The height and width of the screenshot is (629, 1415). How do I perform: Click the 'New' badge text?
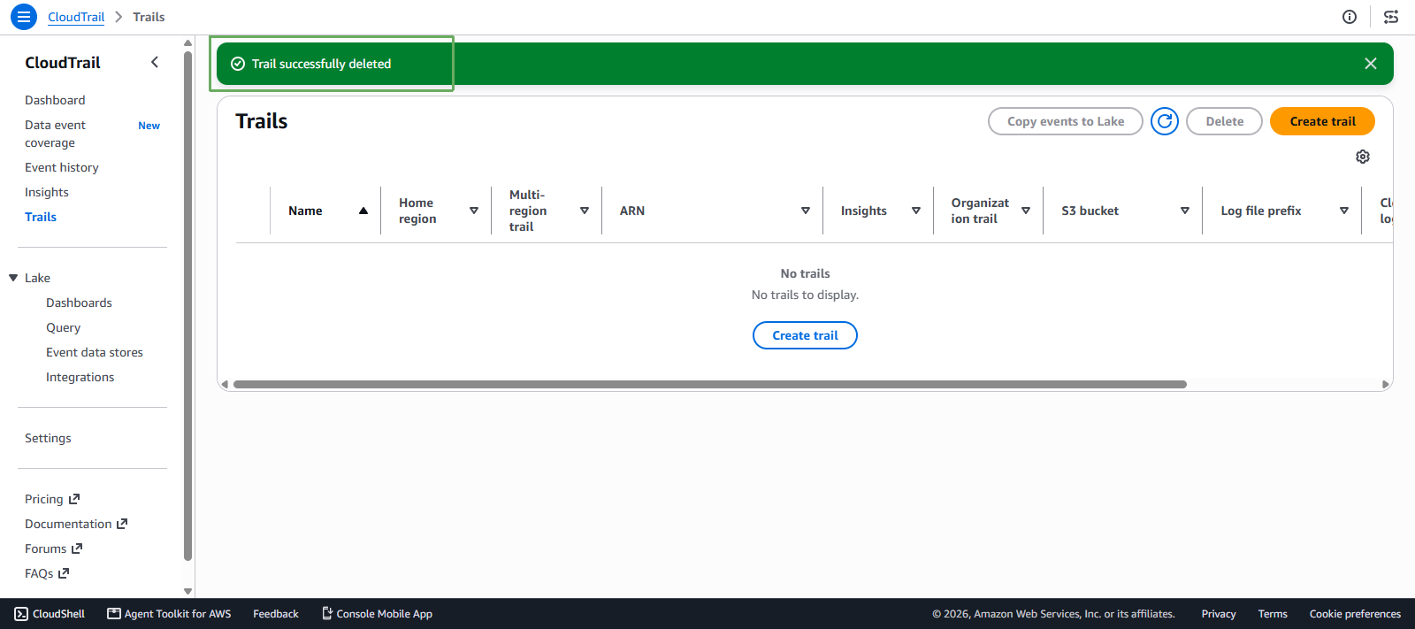[x=149, y=126]
